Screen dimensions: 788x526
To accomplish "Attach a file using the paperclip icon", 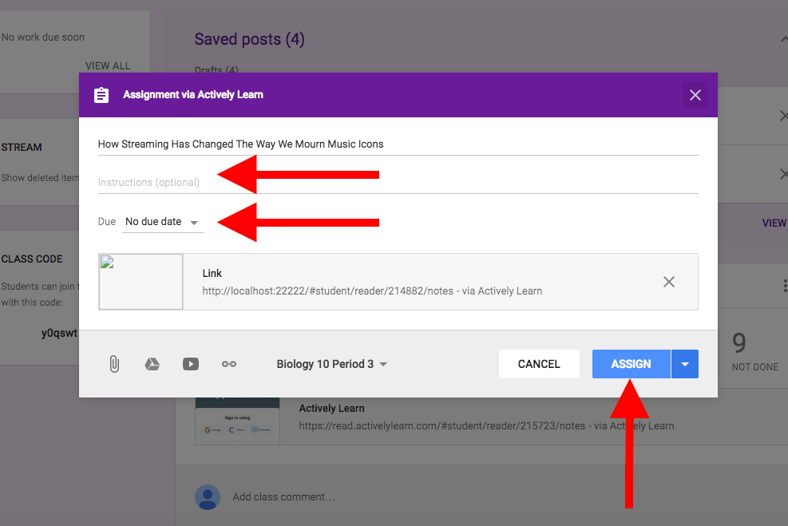I will [x=115, y=364].
